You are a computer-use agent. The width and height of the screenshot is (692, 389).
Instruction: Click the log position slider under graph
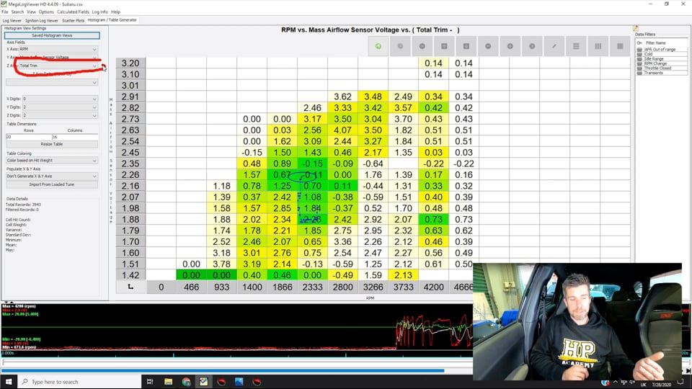click(236, 362)
